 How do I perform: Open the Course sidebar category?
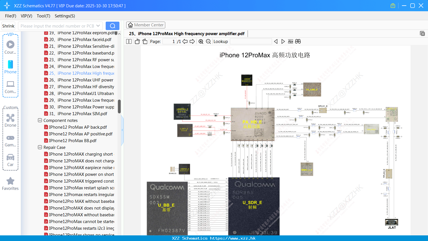pos(10,47)
